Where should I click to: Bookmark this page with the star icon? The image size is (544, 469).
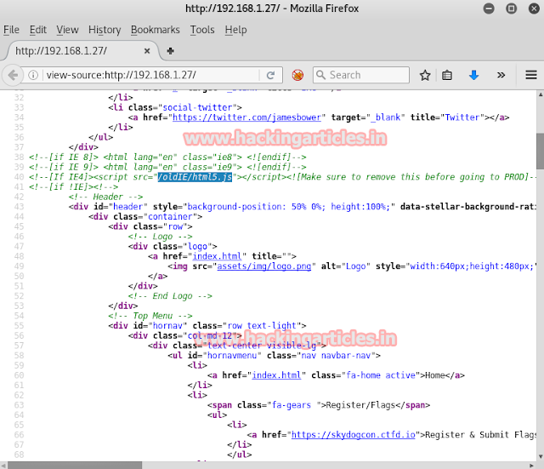point(425,75)
